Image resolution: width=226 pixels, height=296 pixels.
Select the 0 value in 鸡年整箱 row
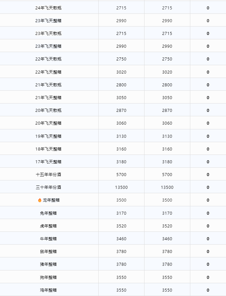pyautogui.click(x=208, y=290)
